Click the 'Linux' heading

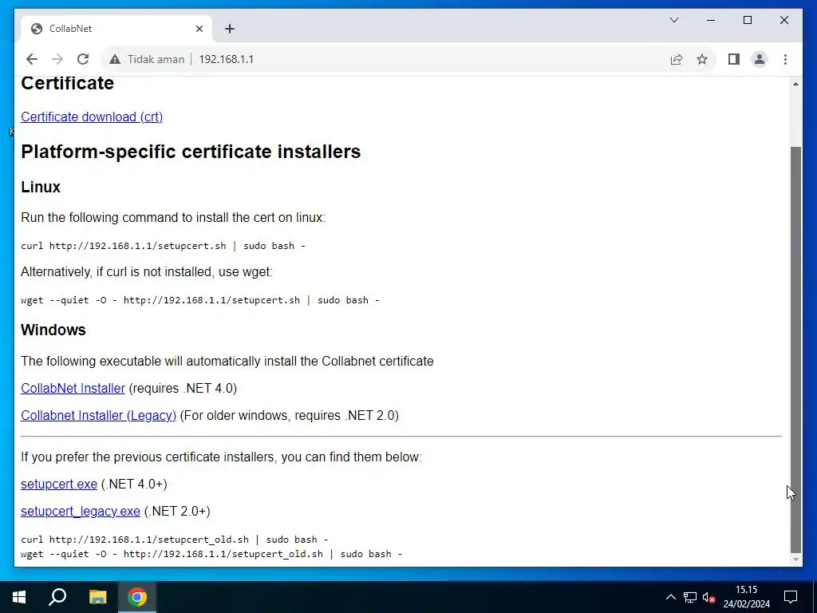click(41, 187)
